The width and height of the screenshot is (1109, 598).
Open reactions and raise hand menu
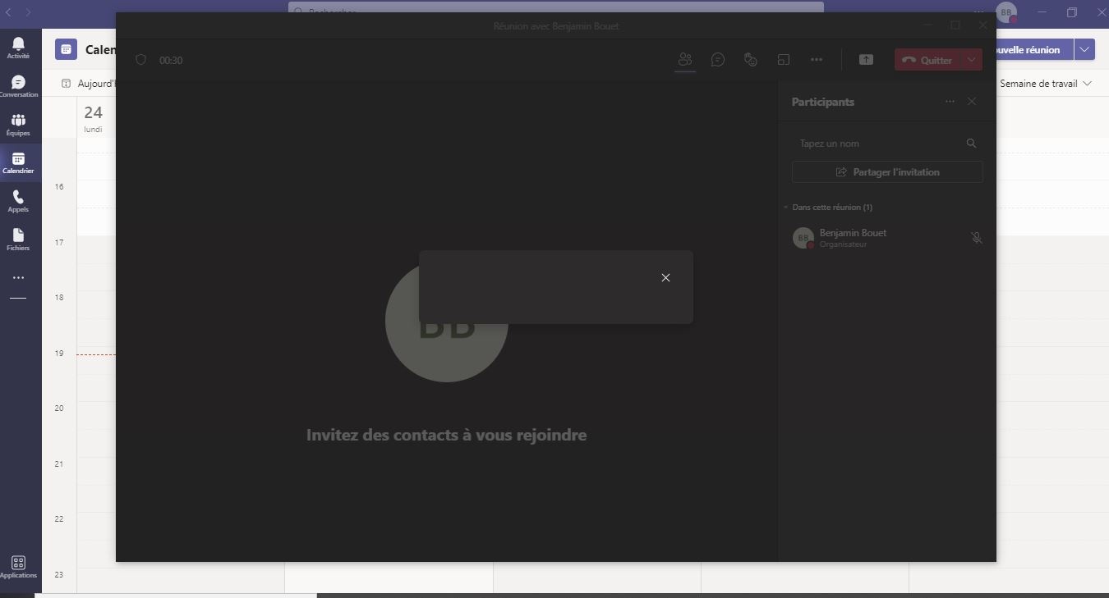coord(750,60)
